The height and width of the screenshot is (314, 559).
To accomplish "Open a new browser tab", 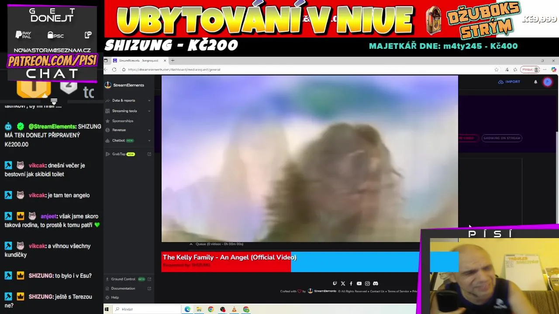I will (173, 60).
